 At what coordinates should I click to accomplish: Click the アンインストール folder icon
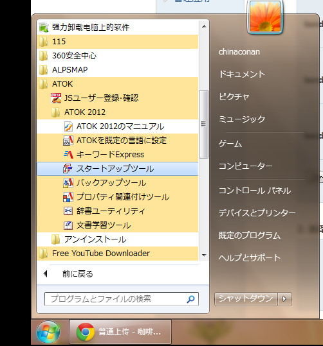[55, 239]
